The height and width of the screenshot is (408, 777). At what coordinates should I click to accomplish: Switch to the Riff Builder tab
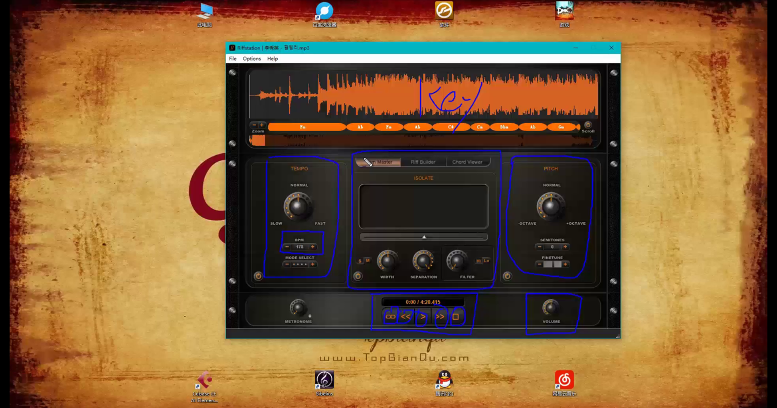(423, 162)
